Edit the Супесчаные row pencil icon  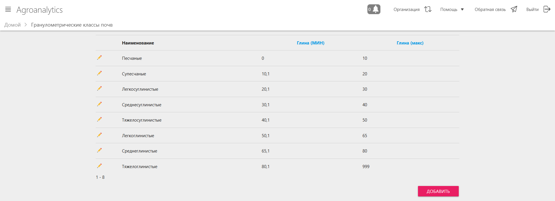click(99, 73)
